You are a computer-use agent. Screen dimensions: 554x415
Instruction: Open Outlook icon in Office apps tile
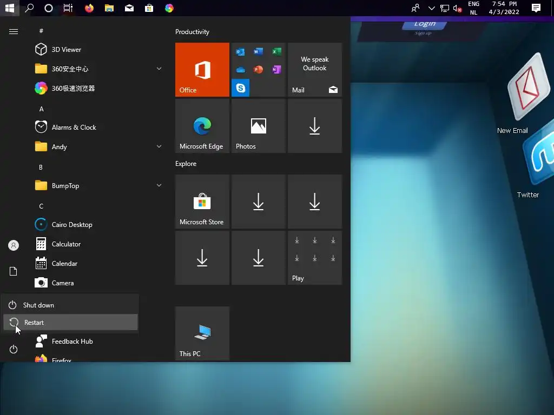tap(241, 52)
